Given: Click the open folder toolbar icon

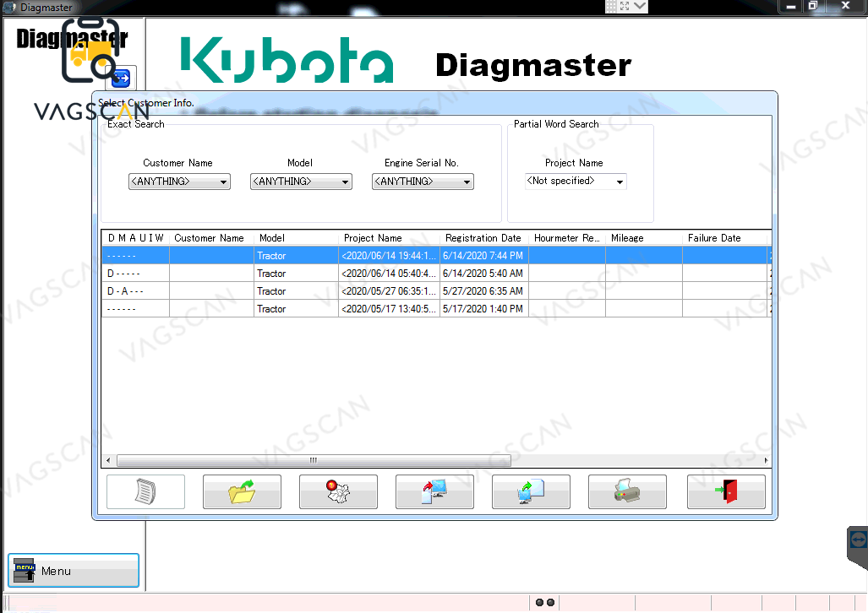Looking at the screenshot, I should pyautogui.click(x=241, y=491).
